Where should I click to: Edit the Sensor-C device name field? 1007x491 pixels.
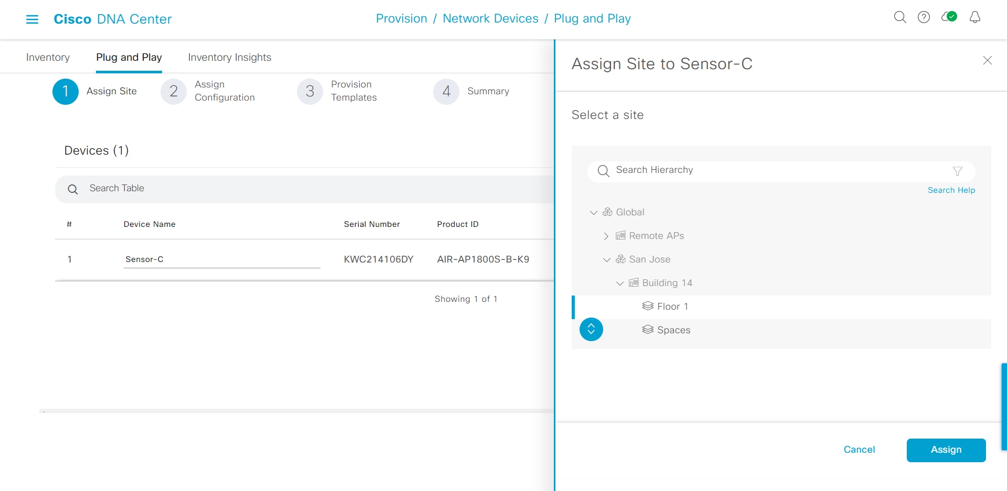[222, 259]
